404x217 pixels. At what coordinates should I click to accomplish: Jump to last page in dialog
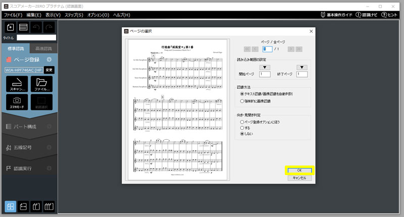coord(299,49)
